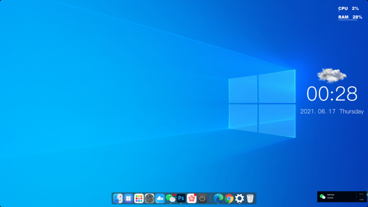Open the Launchpad colorful grid icon
The height and width of the screenshot is (207, 368).
tap(139, 198)
